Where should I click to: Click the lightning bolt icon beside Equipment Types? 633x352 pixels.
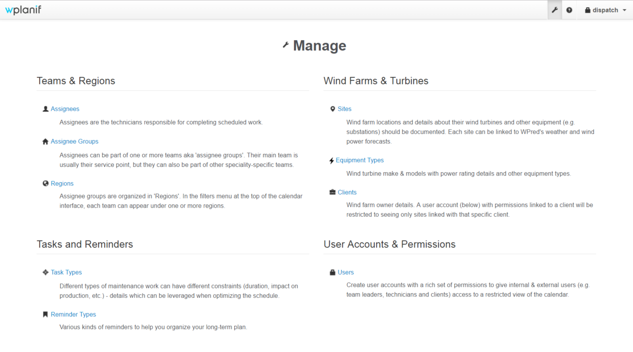coord(332,161)
